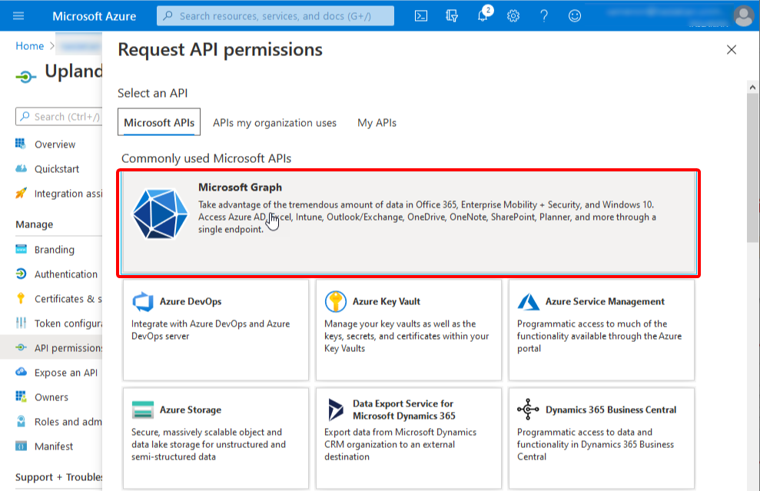Click the help question mark icon
760x491 pixels.
[544, 15]
